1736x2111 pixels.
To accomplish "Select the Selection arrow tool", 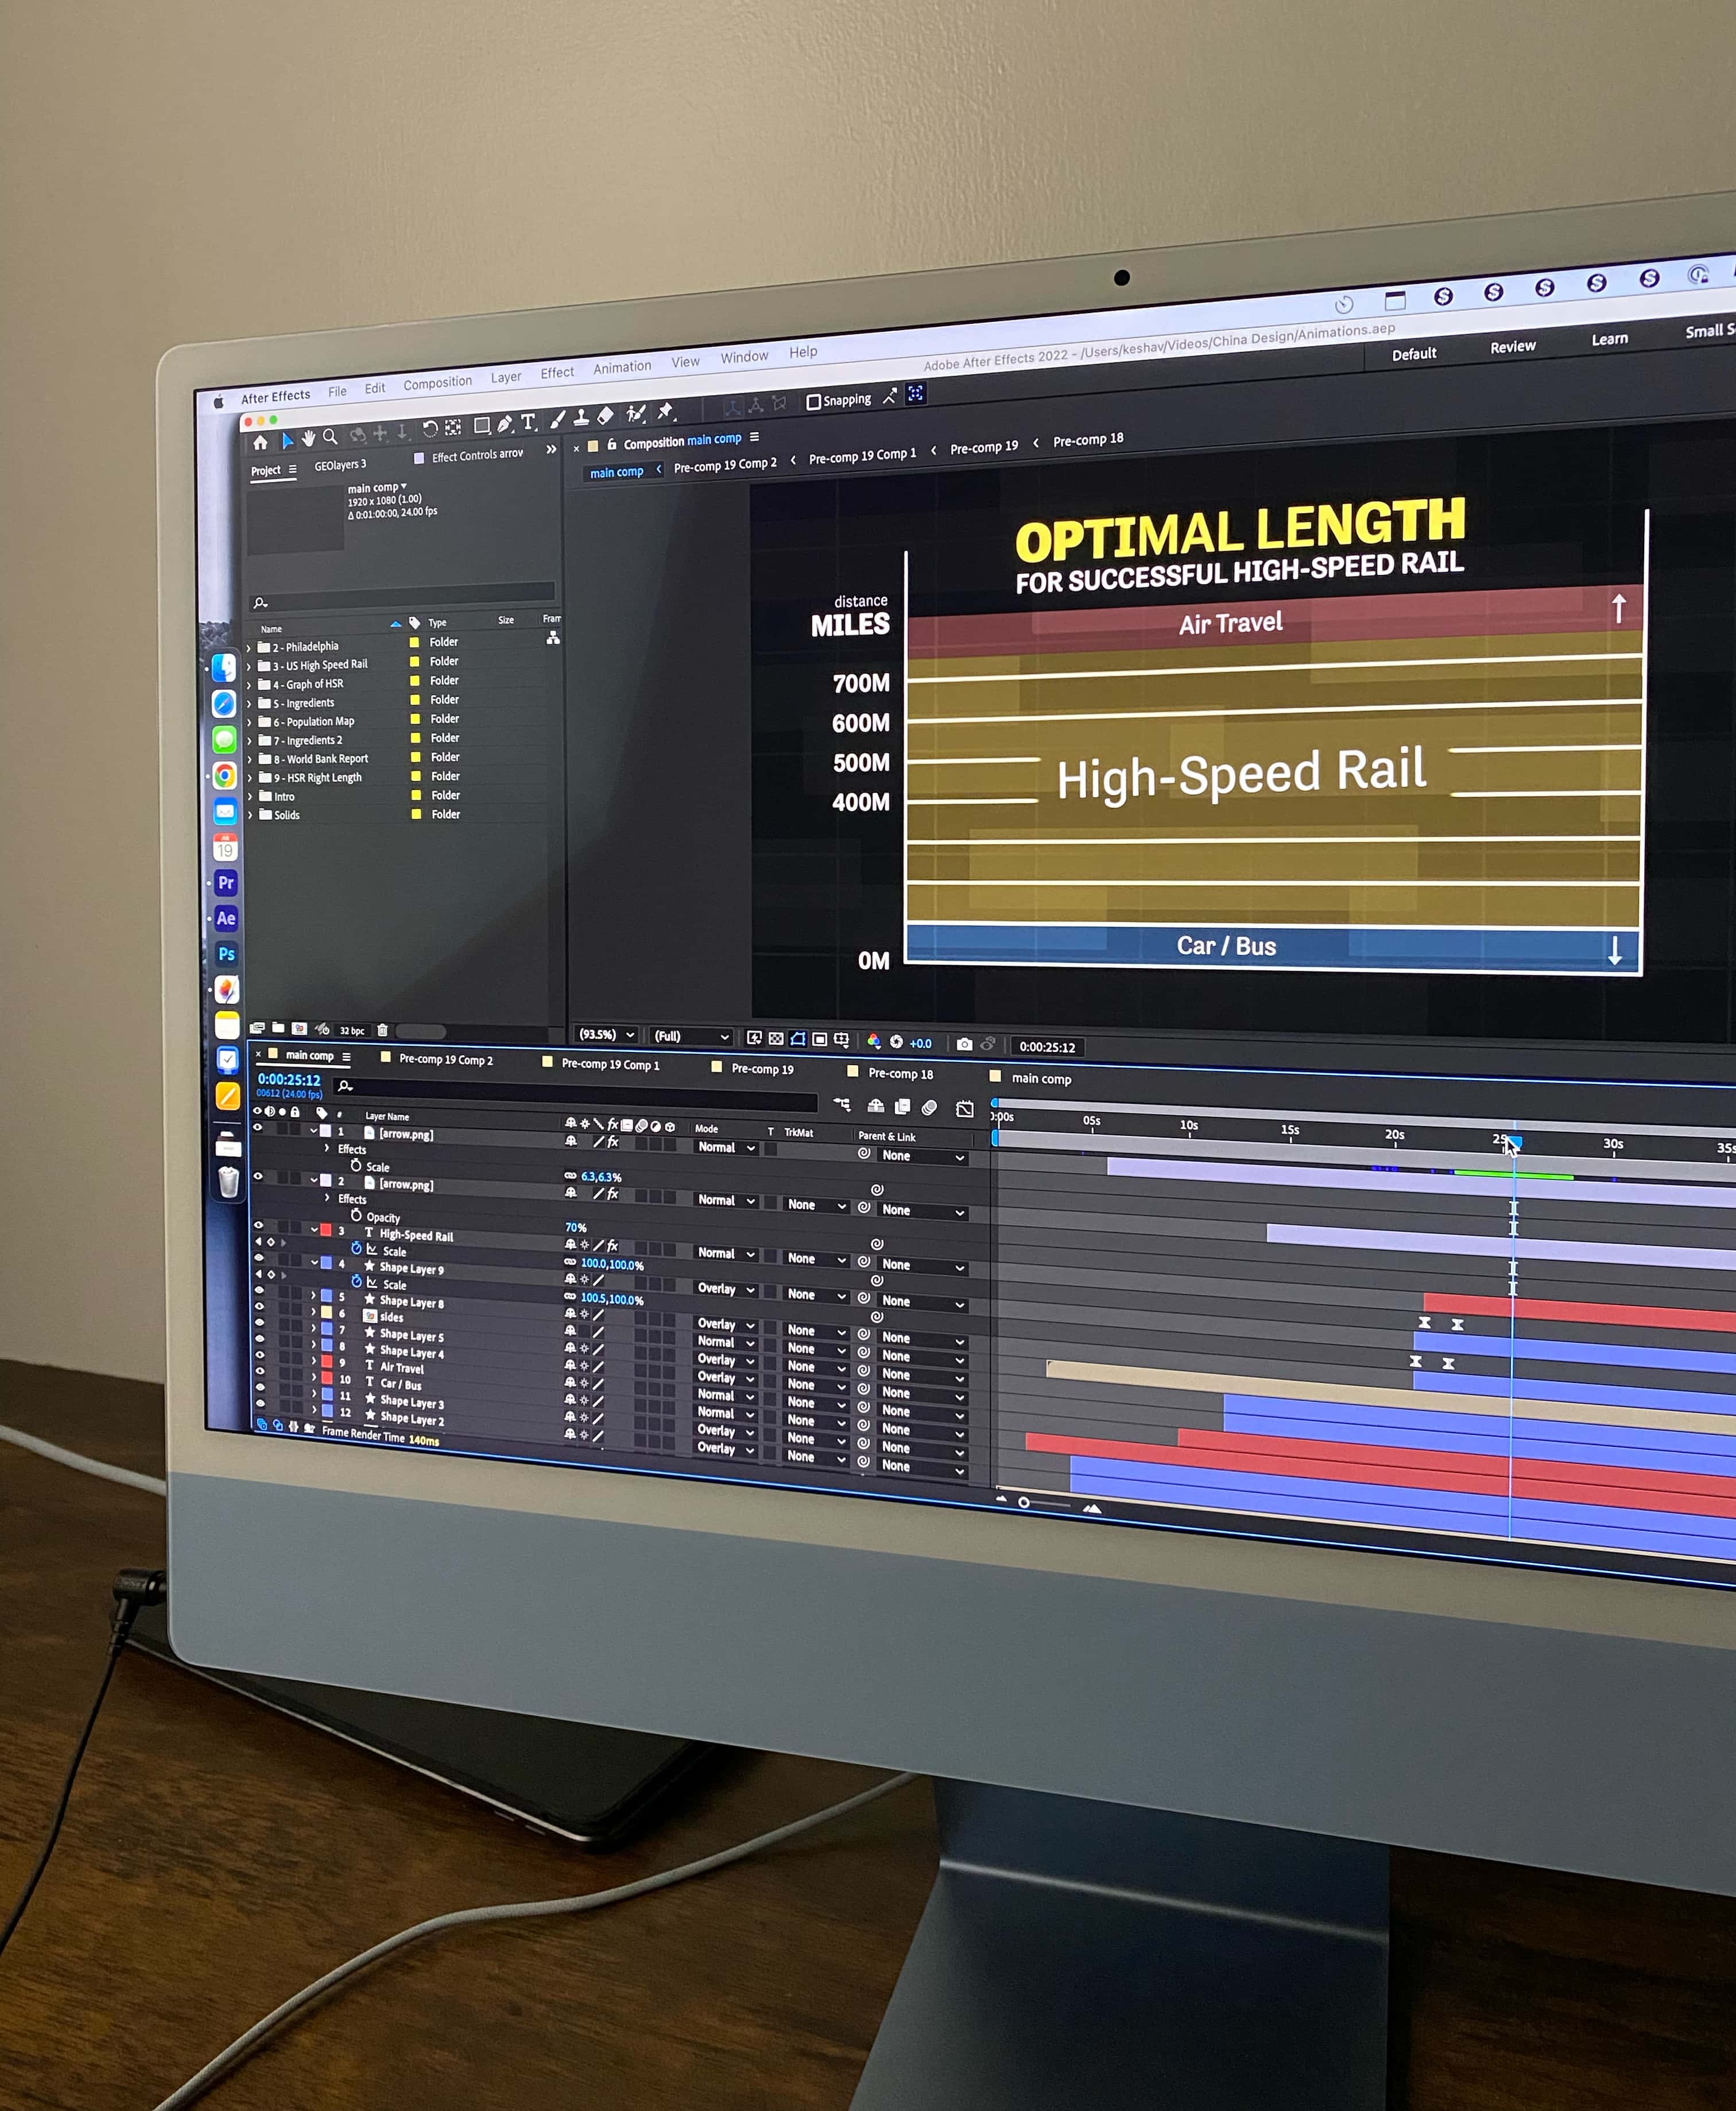I will click(288, 439).
